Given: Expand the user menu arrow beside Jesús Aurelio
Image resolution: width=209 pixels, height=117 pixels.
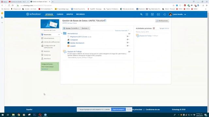Looking at the screenshot, I should [185, 14].
